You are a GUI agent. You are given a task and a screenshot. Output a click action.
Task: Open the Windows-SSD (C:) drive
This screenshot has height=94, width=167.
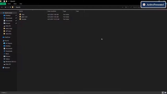click(11, 62)
